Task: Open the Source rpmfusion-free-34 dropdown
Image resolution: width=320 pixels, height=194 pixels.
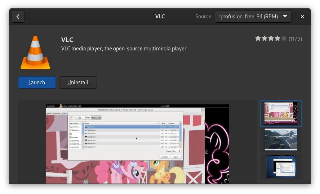Action: point(253,17)
